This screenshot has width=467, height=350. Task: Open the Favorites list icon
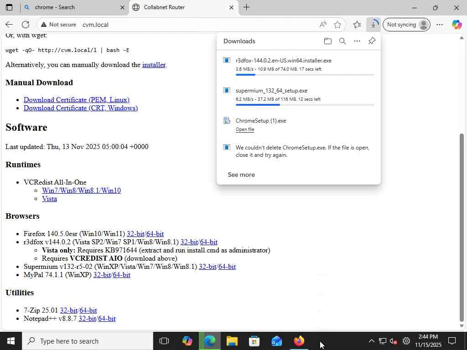pos(357,25)
